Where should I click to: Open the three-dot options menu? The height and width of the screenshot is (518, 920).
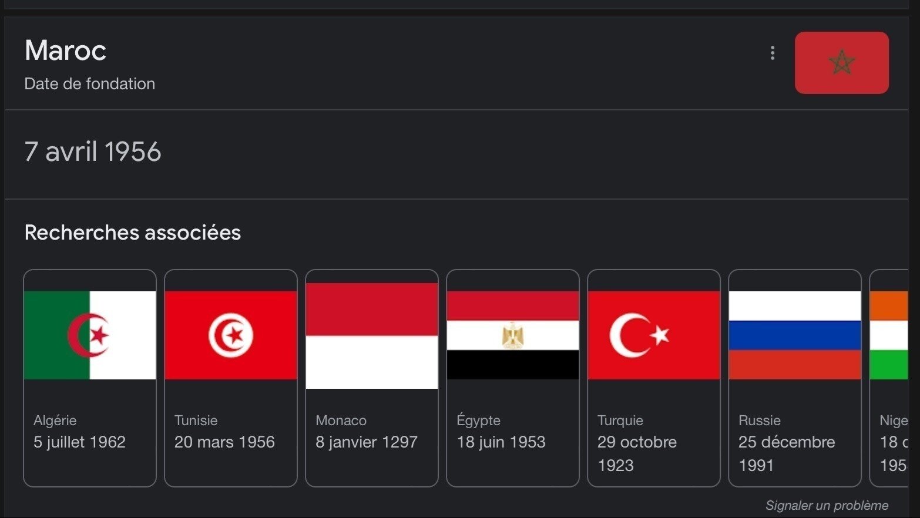pos(772,53)
